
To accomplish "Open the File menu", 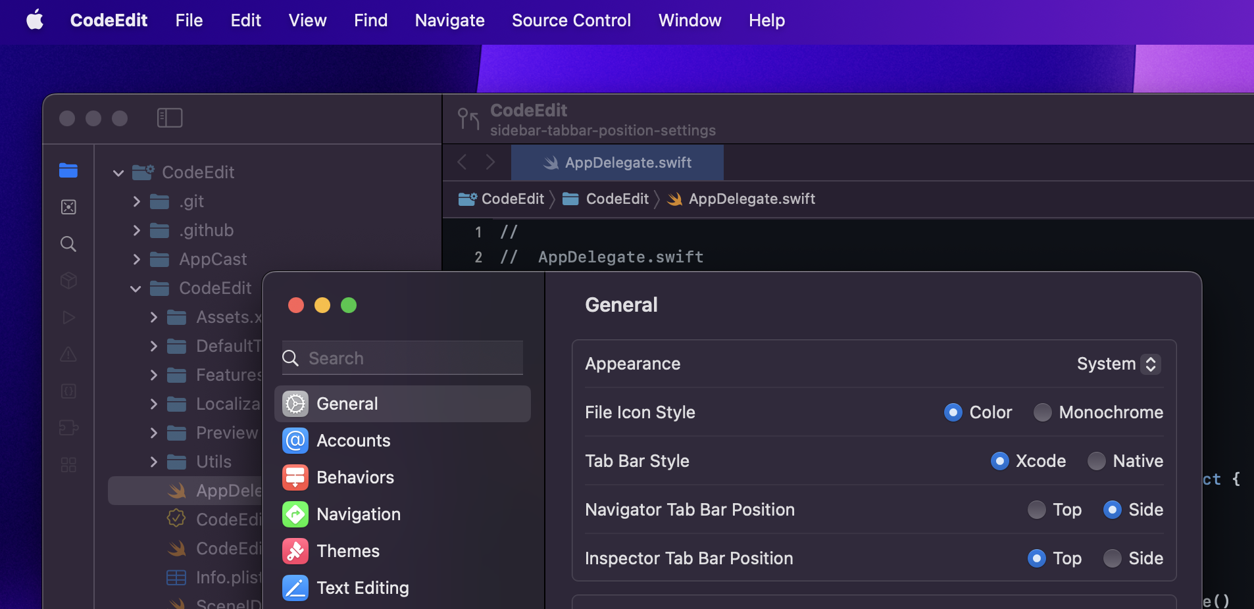I will 189,20.
